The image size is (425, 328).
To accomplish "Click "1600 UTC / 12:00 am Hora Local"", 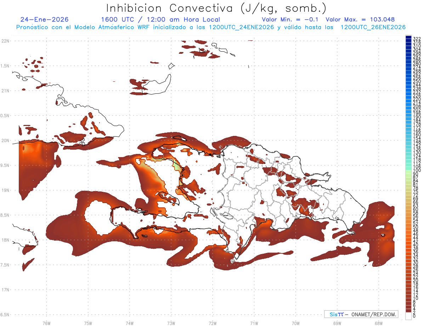I will [160, 19].
